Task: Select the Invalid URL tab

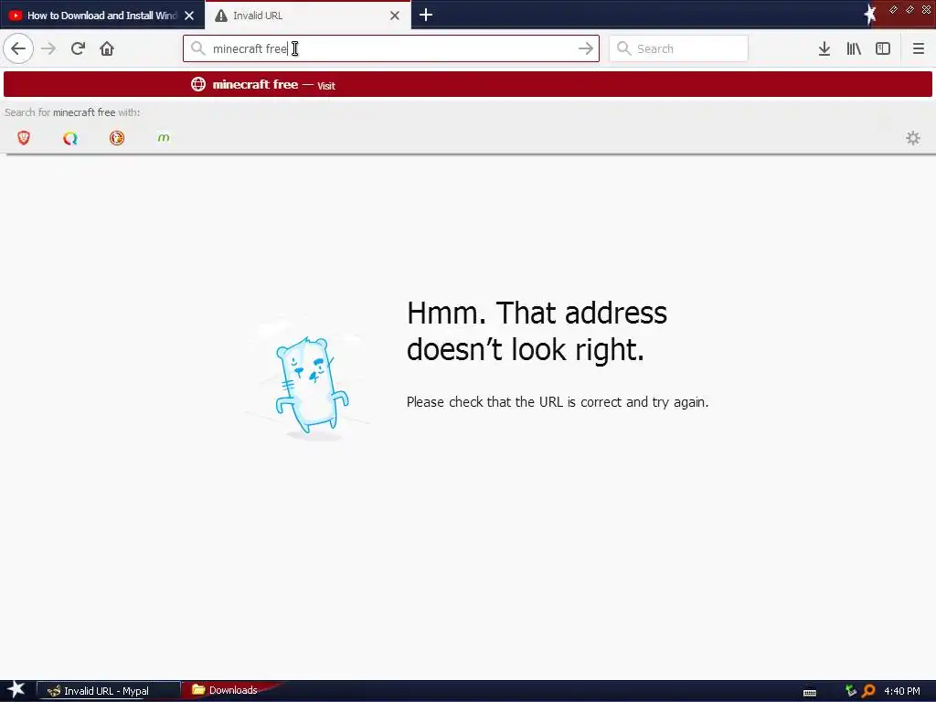Action: coord(307,16)
